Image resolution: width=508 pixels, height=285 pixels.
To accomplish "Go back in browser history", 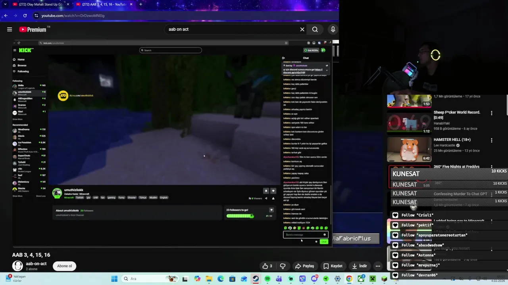I will (6, 15).
